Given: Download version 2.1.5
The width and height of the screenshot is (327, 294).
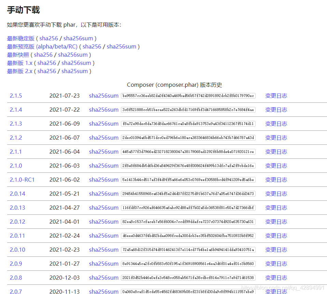Looking at the screenshot, I should tap(16, 96).
